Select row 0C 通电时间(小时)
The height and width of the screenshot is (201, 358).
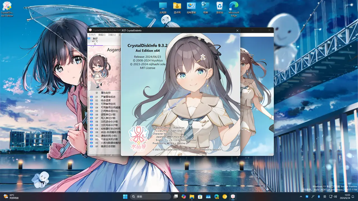click(105, 136)
